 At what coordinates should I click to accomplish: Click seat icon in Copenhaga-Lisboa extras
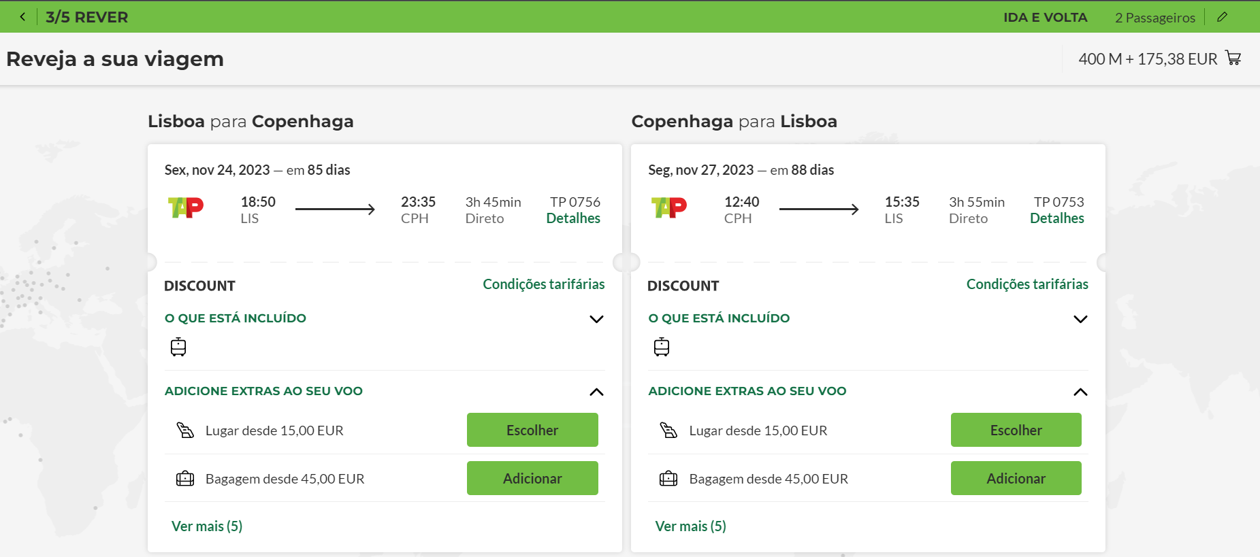(668, 430)
